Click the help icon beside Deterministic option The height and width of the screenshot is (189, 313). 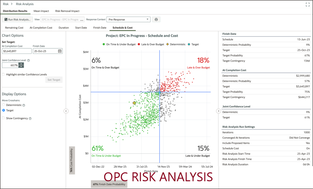point(24,105)
